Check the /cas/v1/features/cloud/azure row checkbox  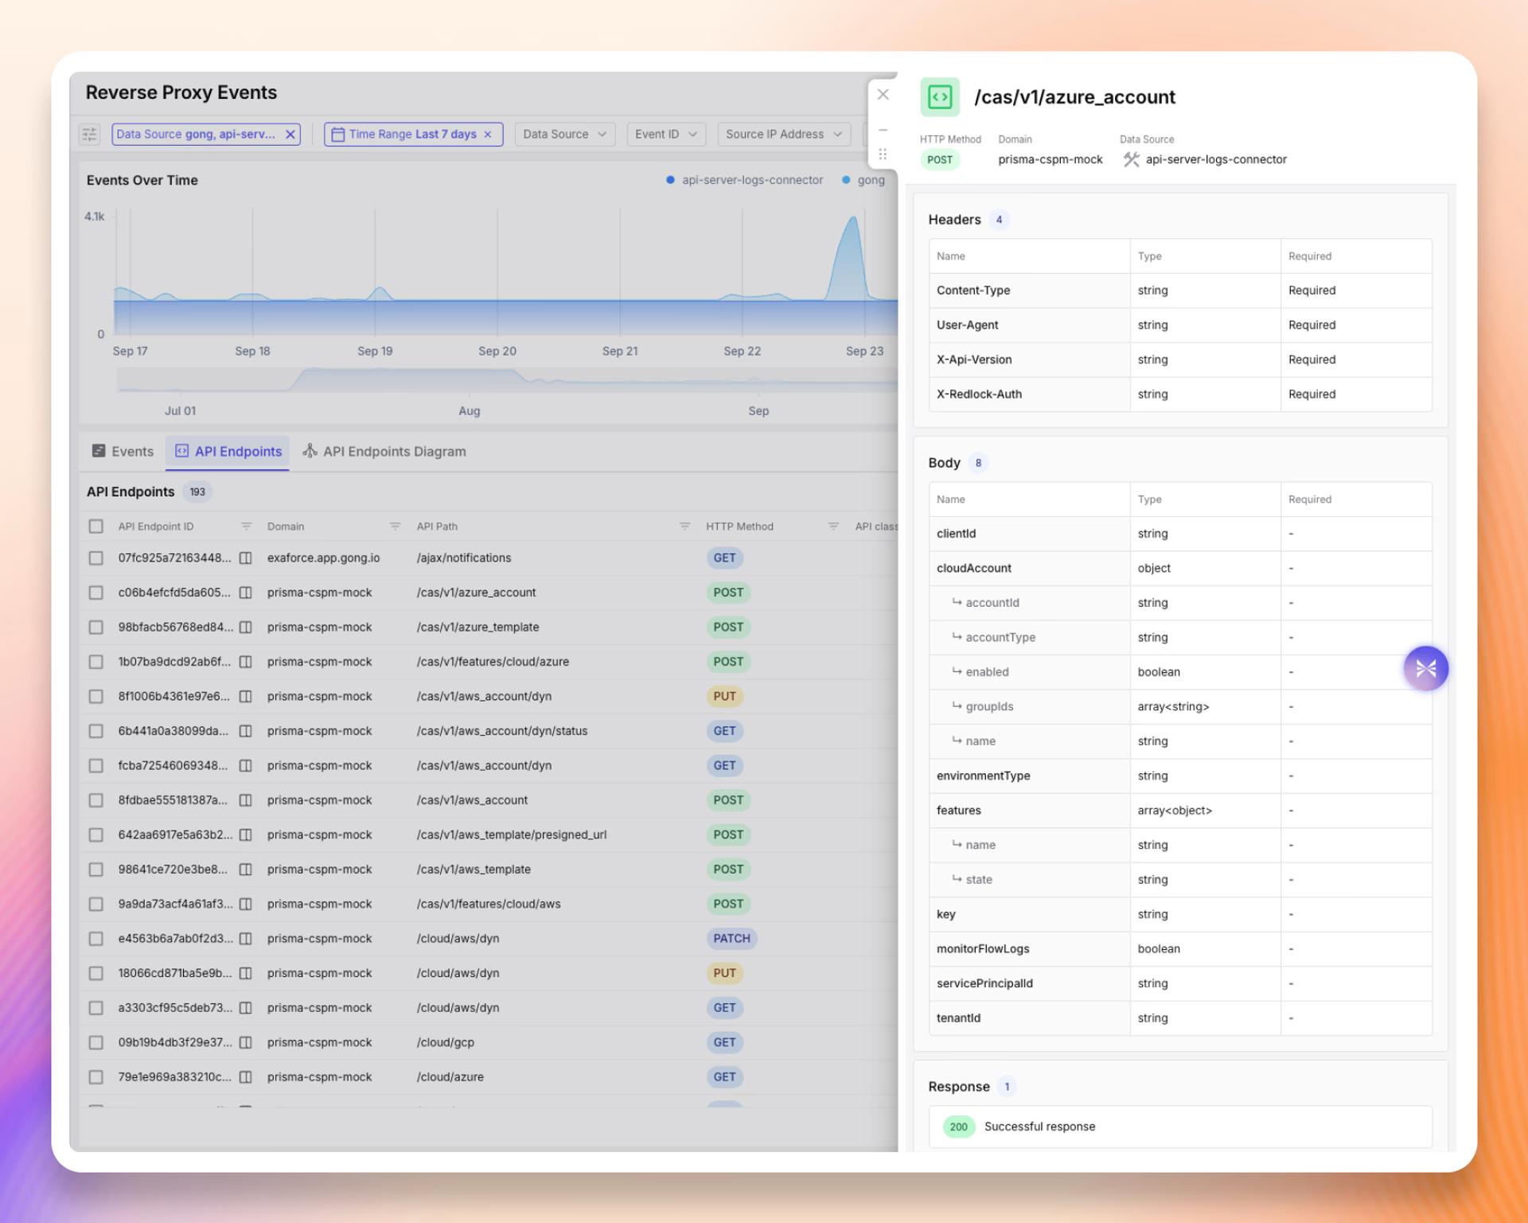point(96,662)
